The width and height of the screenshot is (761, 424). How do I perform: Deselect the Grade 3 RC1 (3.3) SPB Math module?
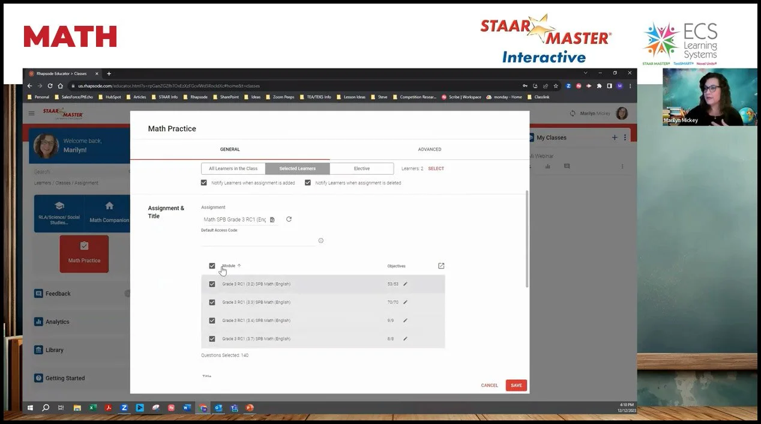tap(212, 302)
